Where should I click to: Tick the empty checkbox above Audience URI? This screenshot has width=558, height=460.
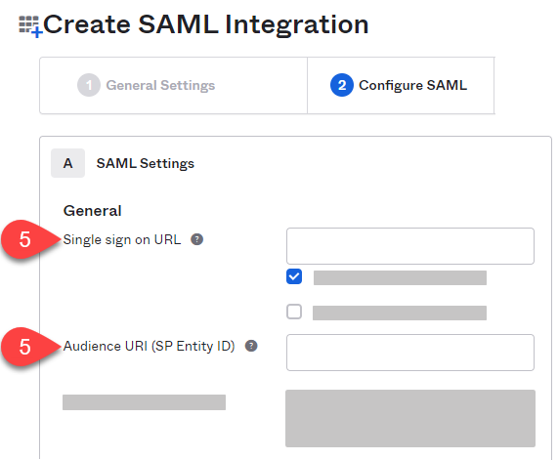294,312
